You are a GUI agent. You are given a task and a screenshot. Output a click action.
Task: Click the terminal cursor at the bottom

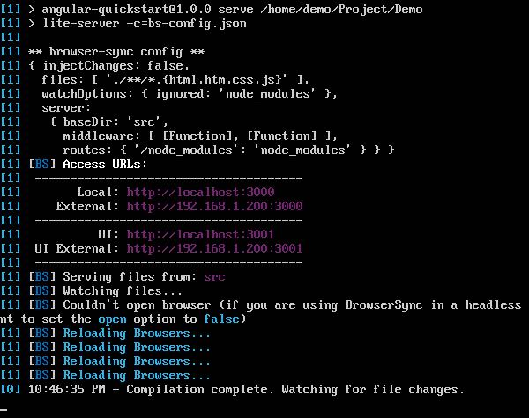(4, 410)
